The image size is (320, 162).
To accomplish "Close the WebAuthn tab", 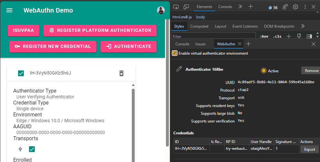I will coord(240,44).
